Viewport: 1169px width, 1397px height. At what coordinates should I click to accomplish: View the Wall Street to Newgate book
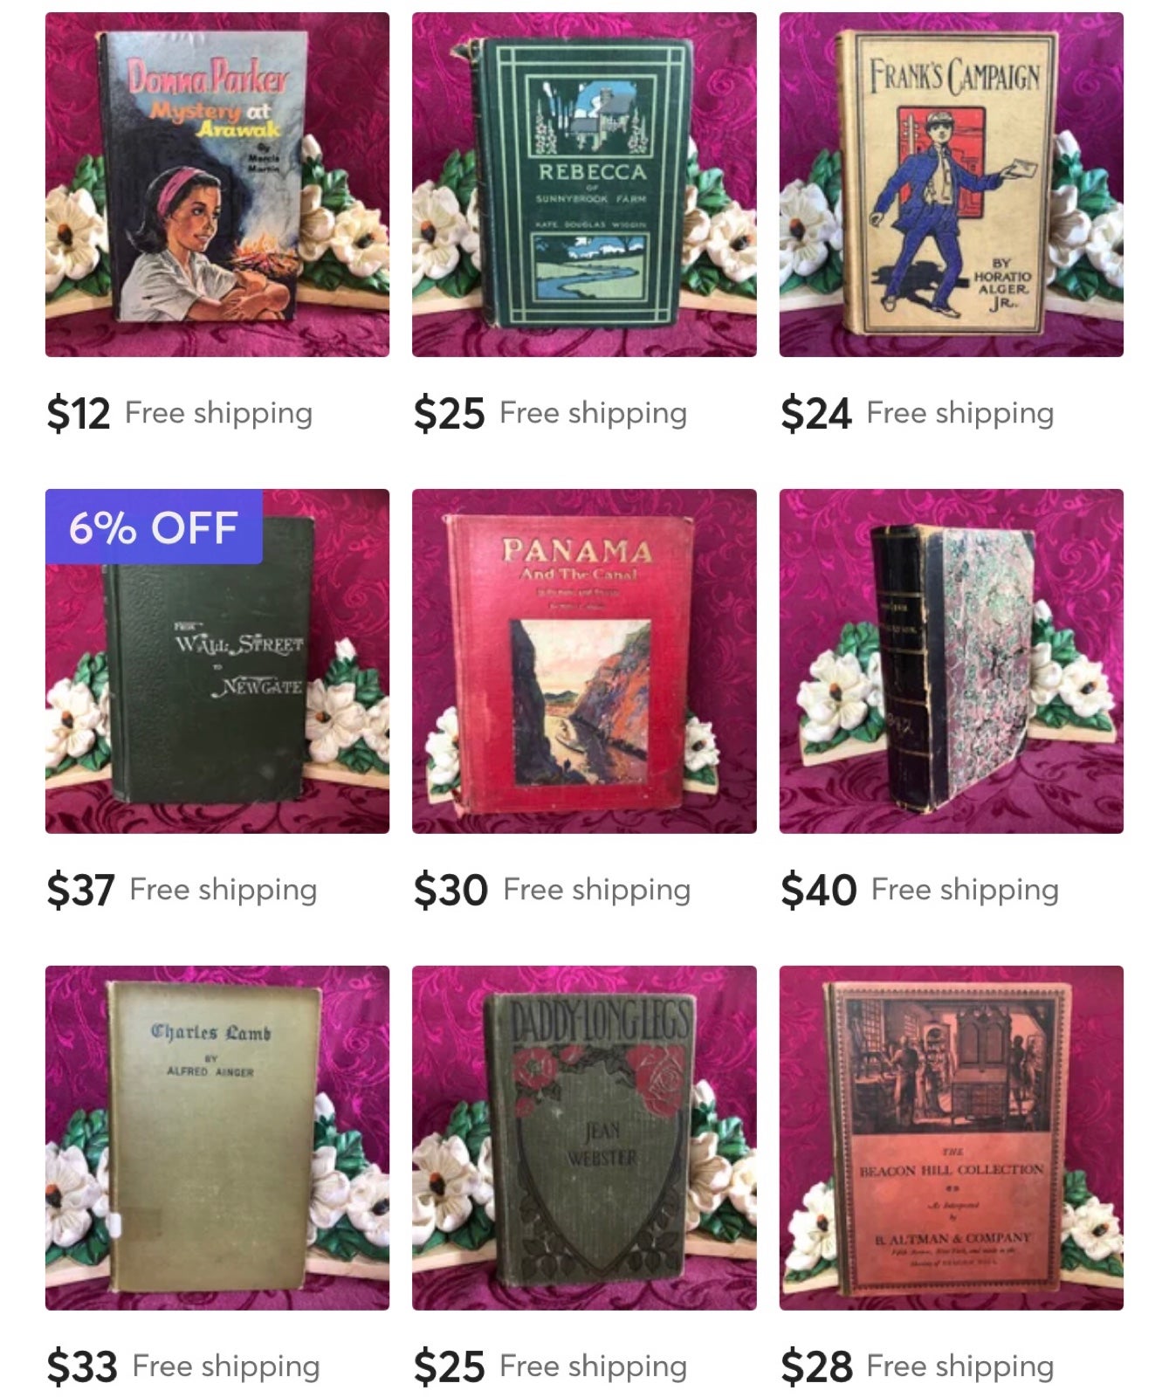click(217, 661)
